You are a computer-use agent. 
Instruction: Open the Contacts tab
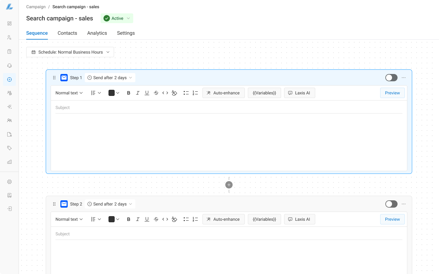click(67, 33)
